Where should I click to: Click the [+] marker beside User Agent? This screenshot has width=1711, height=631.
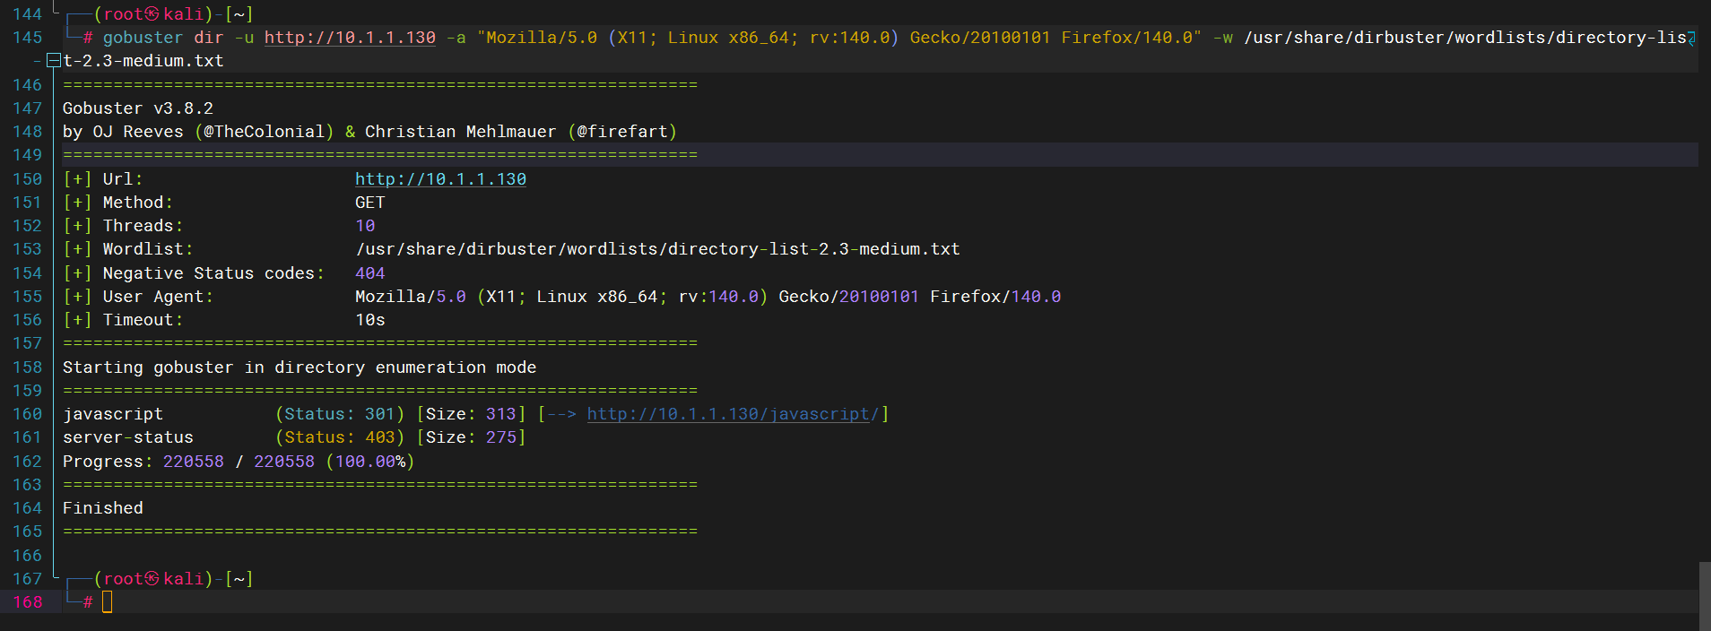coord(77,297)
